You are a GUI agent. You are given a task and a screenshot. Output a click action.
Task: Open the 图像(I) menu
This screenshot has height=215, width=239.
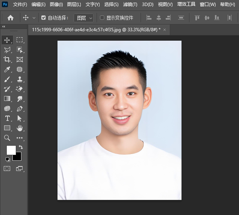click(56, 5)
